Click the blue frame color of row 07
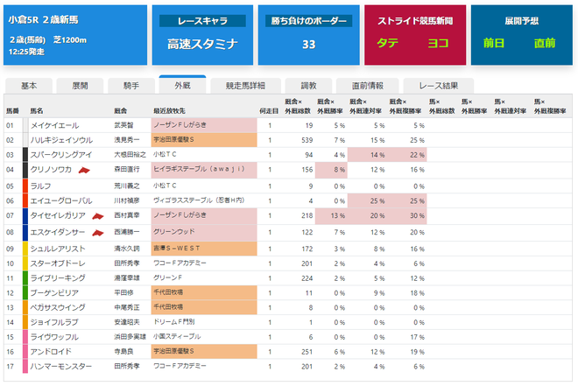The image size is (578, 386). coord(25,216)
